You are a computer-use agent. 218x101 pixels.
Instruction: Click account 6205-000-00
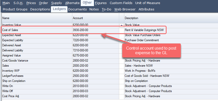point(80,71)
